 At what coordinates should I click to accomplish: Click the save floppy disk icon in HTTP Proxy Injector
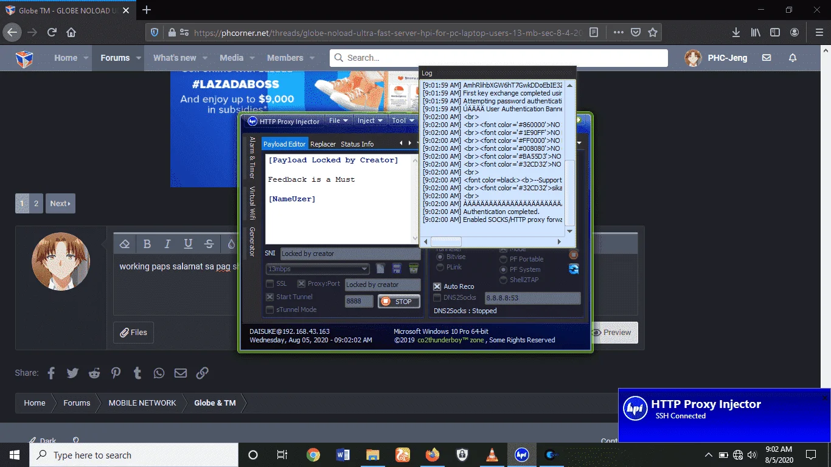[397, 268]
